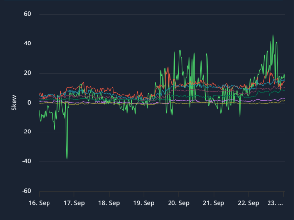Viewport: 294px width, 220px height.
Task: Select the "16. Sep" date label
Action: [39, 203]
